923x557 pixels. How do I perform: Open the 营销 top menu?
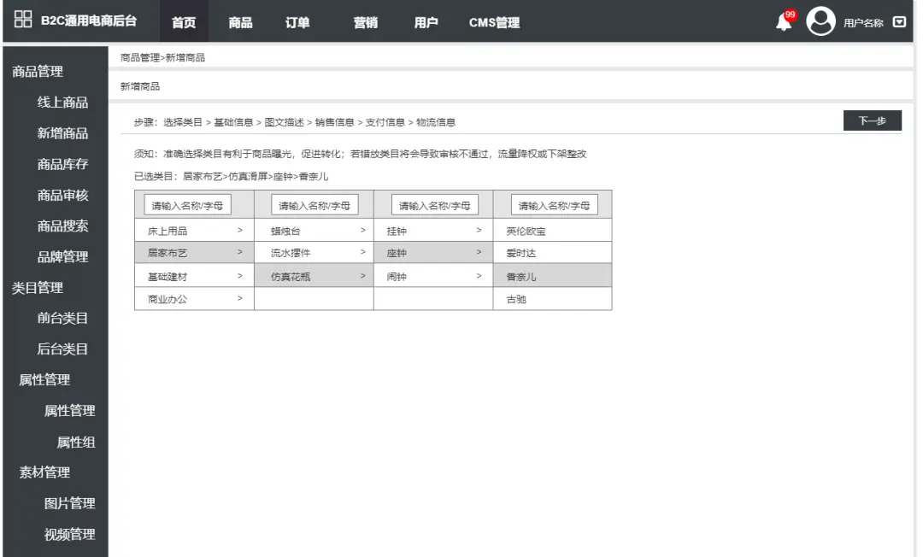[366, 22]
